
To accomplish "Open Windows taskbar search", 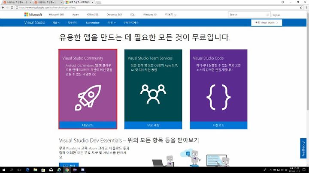I will coord(12,170).
